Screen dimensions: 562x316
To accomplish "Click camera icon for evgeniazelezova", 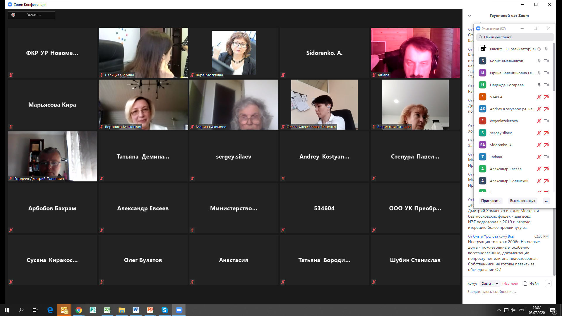I will pos(546,121).
